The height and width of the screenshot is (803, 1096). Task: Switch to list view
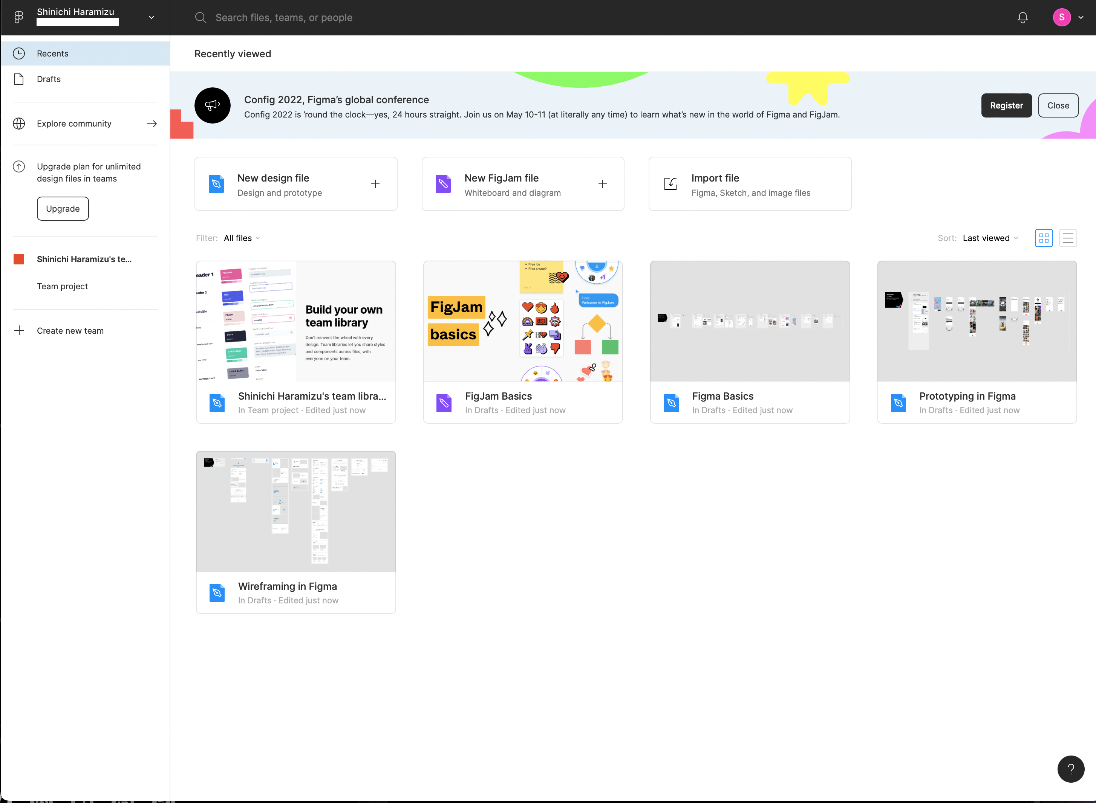point(1068,238)
